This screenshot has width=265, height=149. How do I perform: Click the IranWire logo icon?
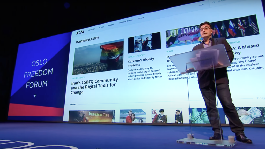tap(80, 32)
